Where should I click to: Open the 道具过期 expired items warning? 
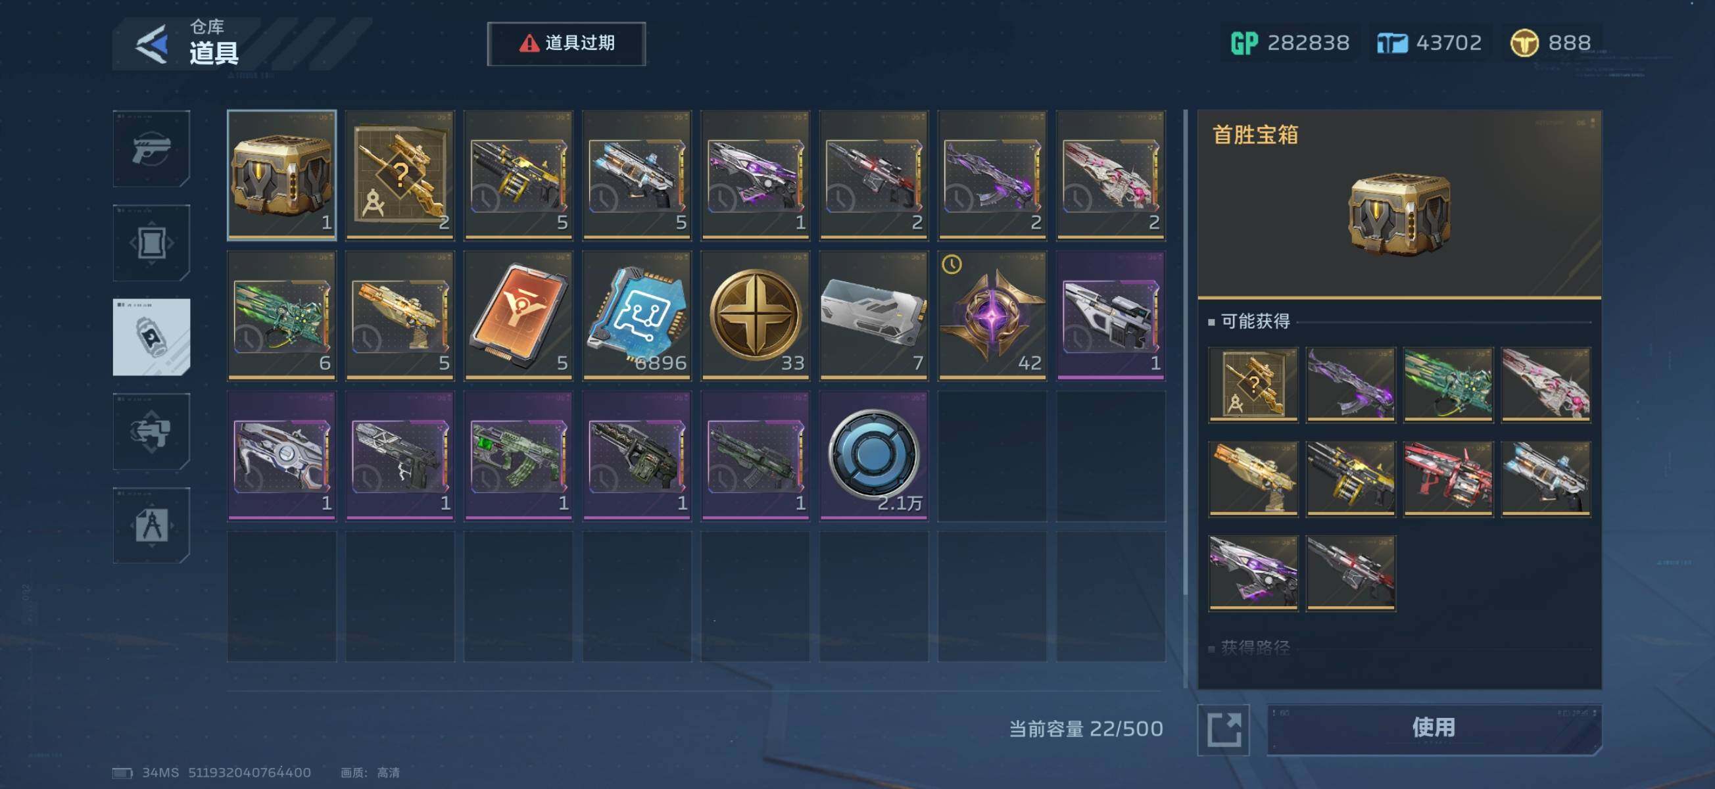point(567,44)
